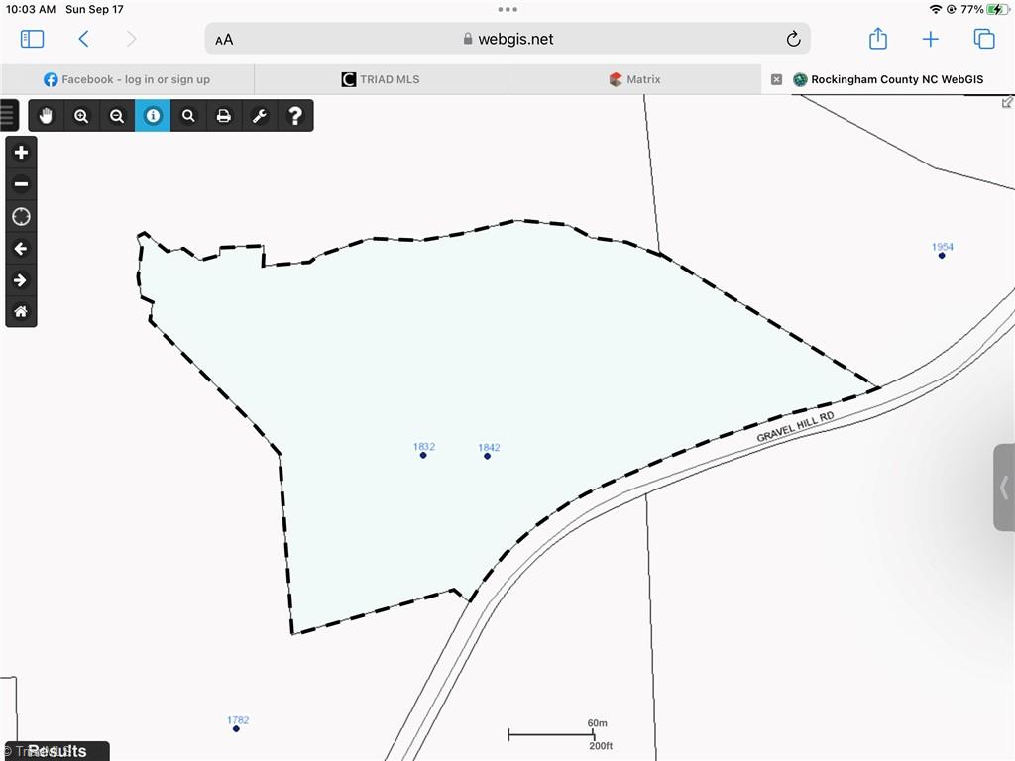Toggle the identify info tool
1015x761 pixels.
(153, 116)
